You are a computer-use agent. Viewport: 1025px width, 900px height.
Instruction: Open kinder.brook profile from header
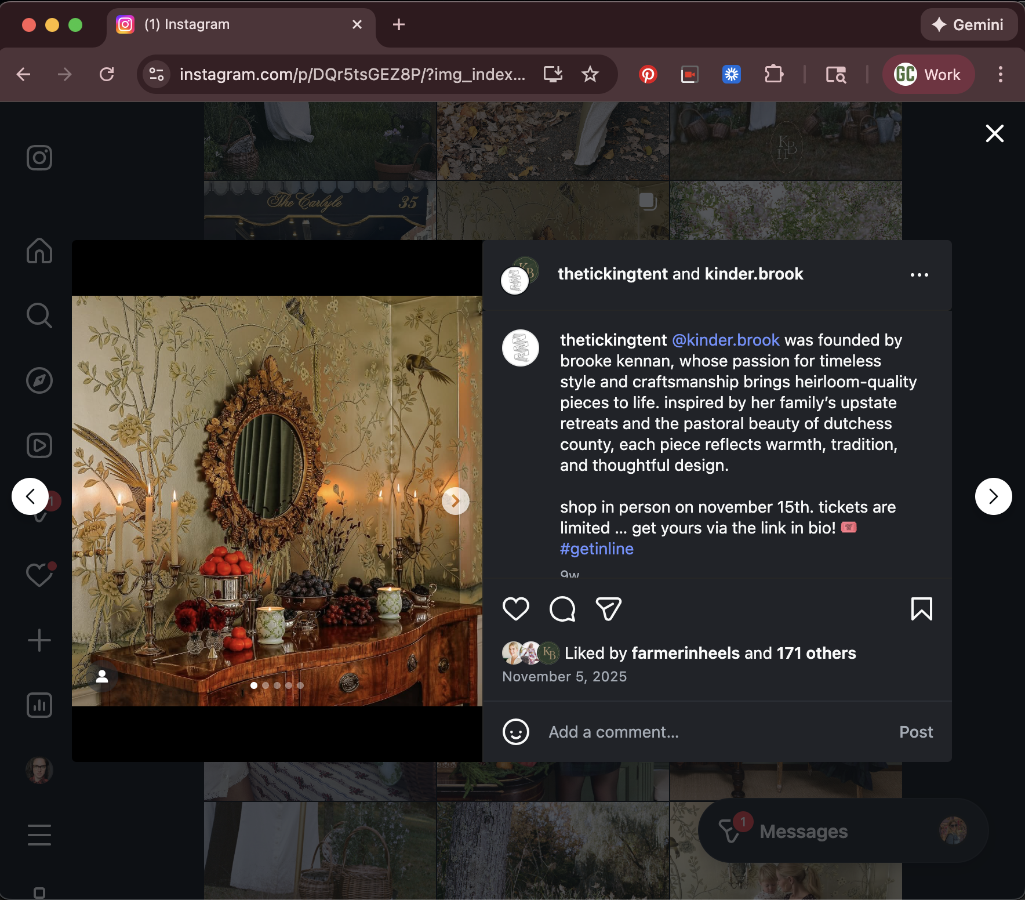pyautogui.click(x=754, y=274)
